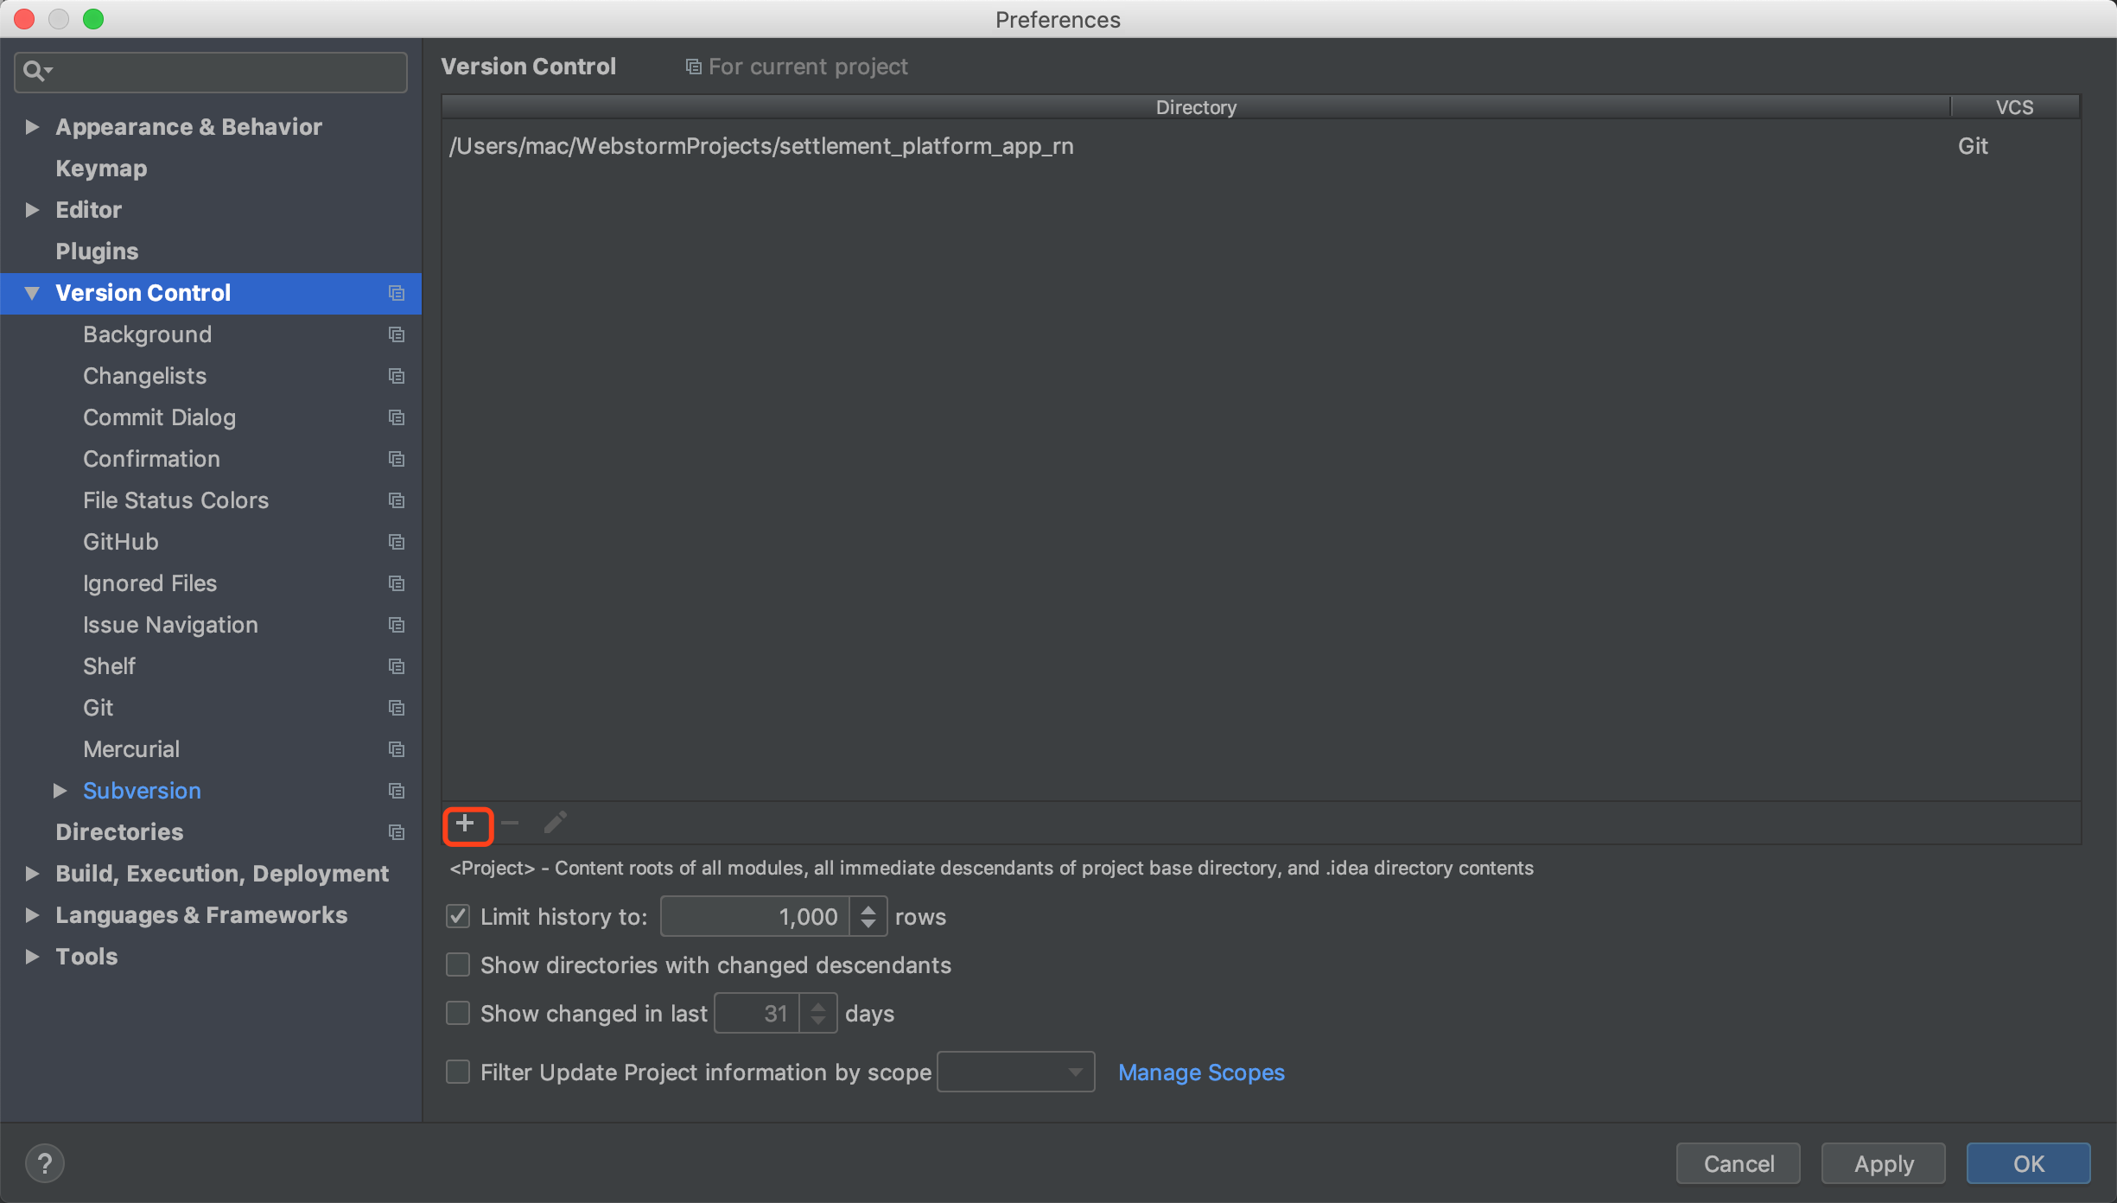Increase rows value with the stepper arrow
Viewport: 2117px width, 1203px height.
tap(868, 909)
